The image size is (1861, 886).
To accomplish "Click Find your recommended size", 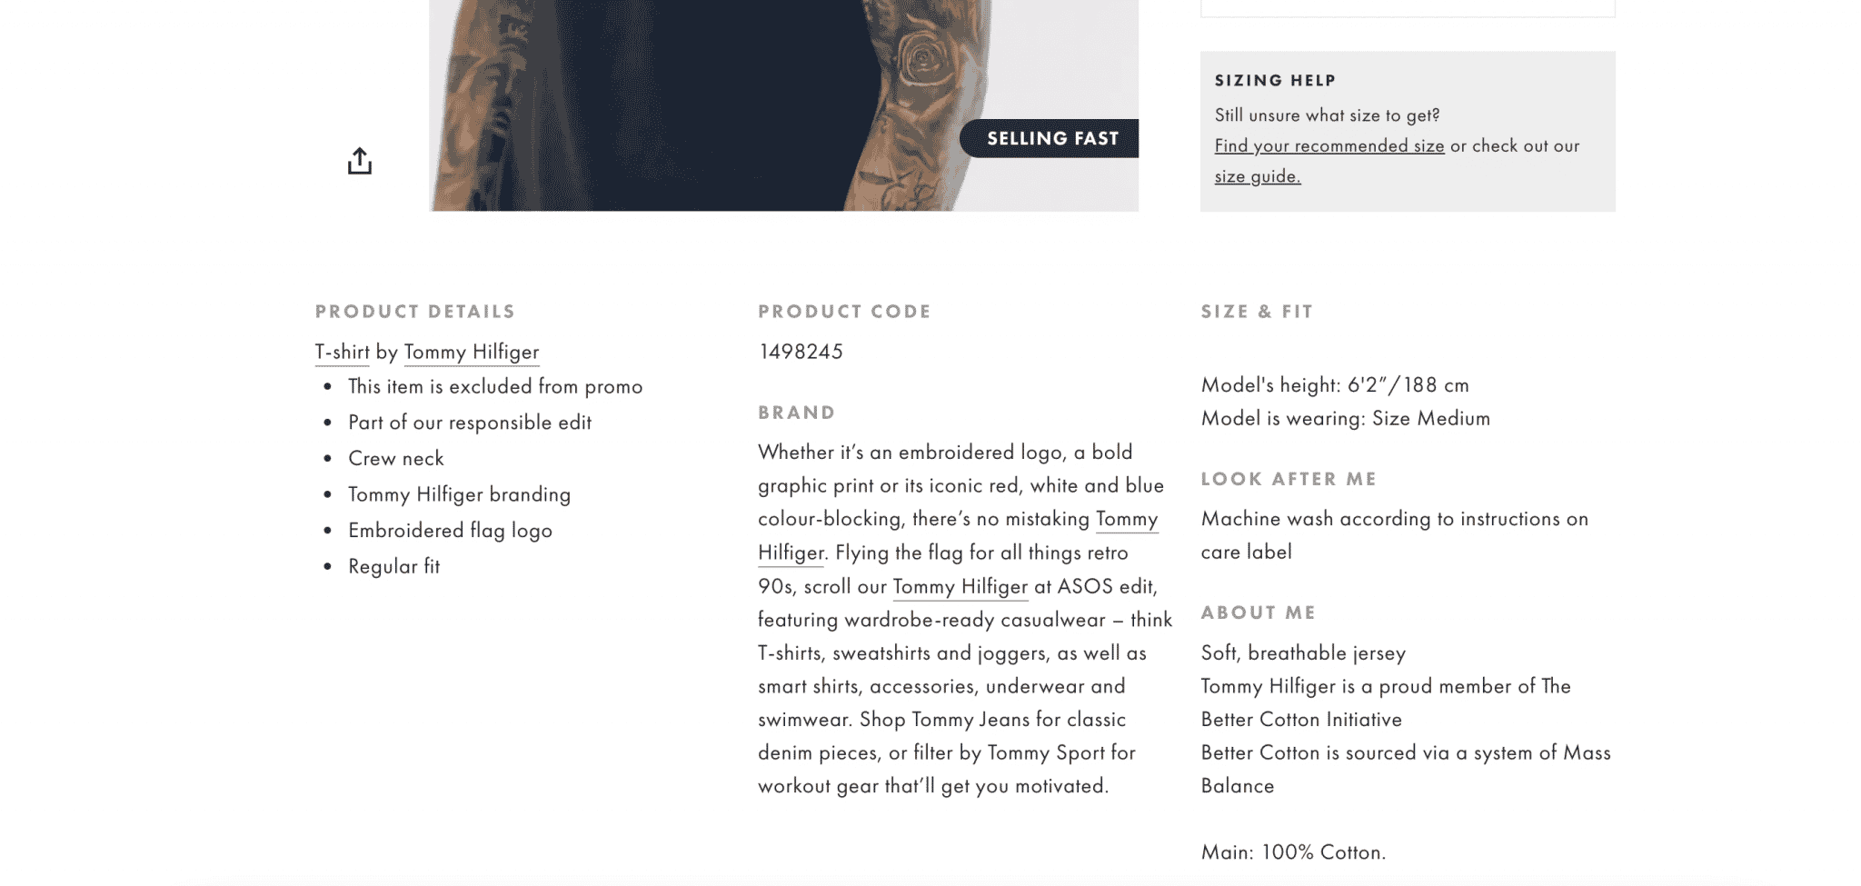I will 1329,145.
